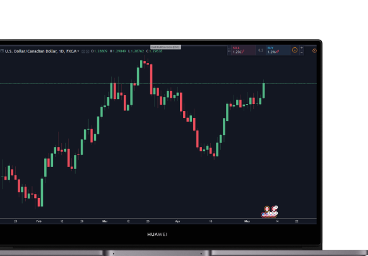
Task: Click the Exit Full Screen (ESC) label
Action: coord(165,47)
